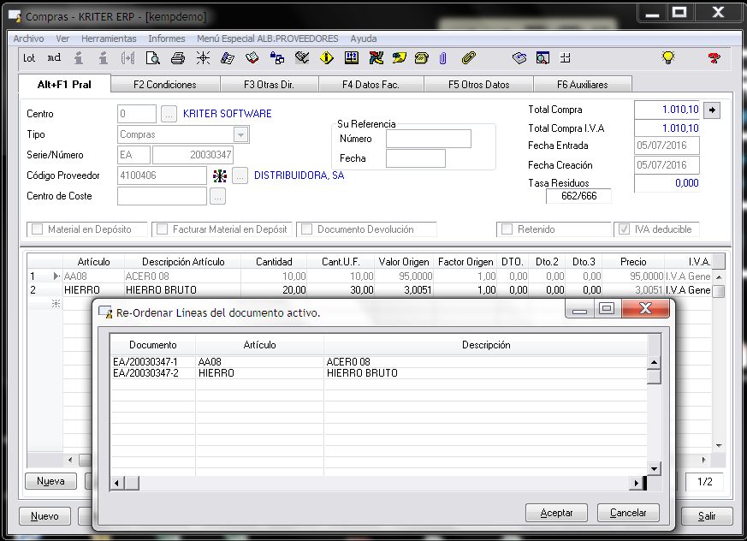Click the 'md' toolbar icon
747x541 pixels.
pos(54,58)
